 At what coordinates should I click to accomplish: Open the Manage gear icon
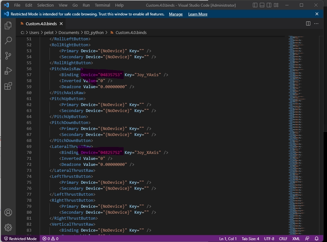(x=8, y=227)
